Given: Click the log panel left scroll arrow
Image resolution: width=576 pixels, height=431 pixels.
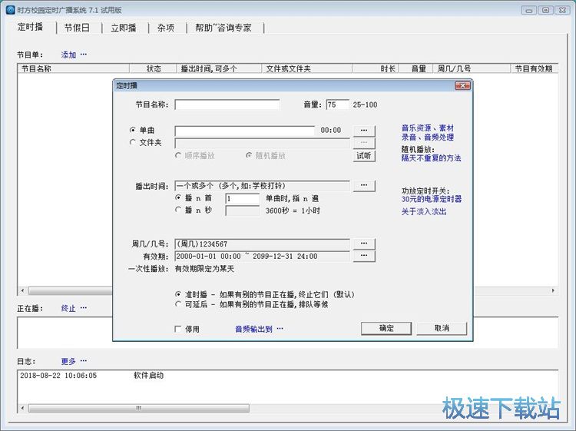Looking at the screenshot, I should (22, 408).
